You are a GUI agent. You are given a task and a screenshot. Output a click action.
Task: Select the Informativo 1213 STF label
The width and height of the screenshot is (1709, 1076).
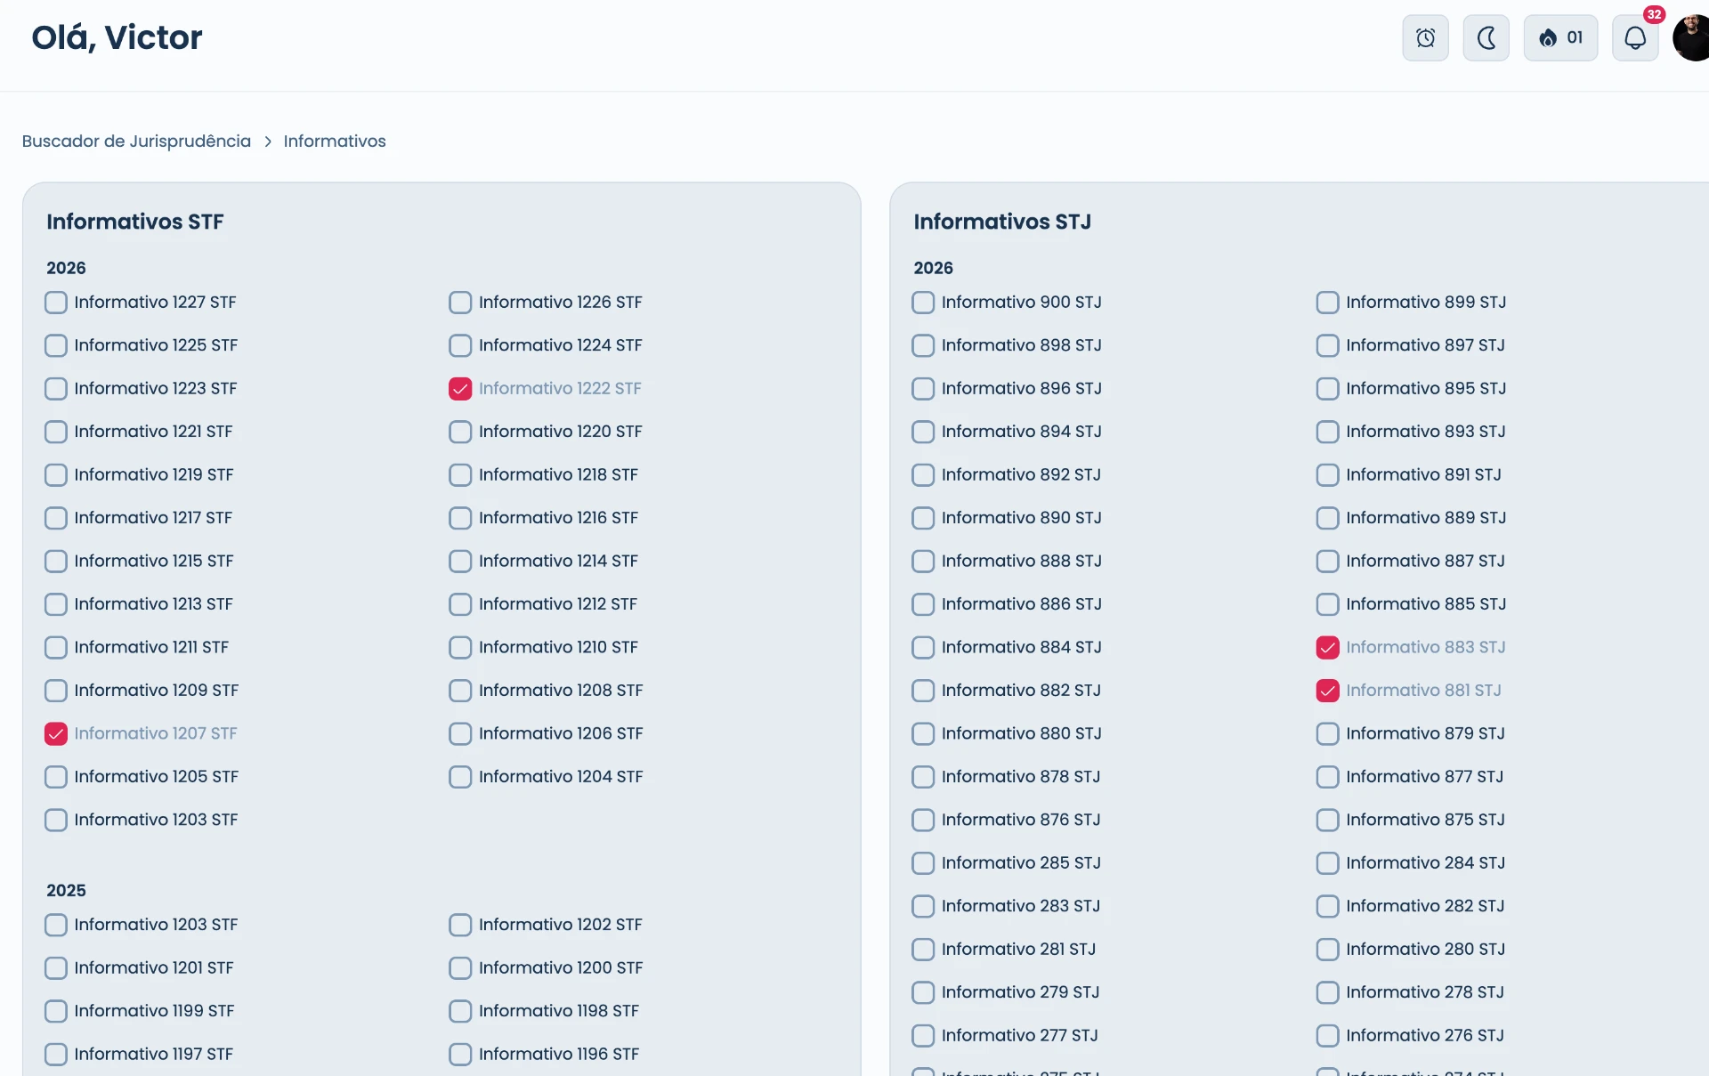point(153,604)
